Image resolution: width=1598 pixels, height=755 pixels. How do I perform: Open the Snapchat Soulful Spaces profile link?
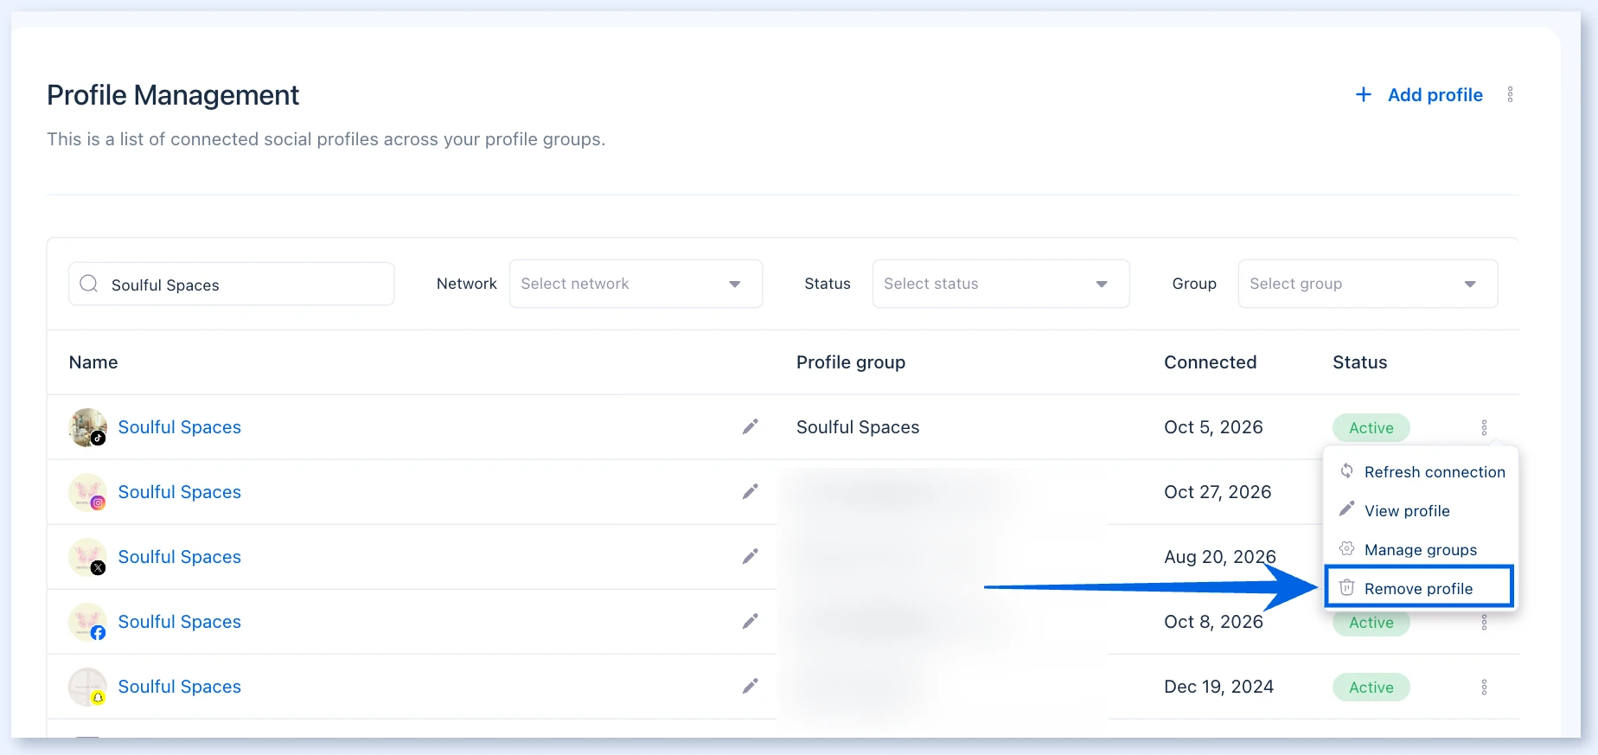coord(179,687)
